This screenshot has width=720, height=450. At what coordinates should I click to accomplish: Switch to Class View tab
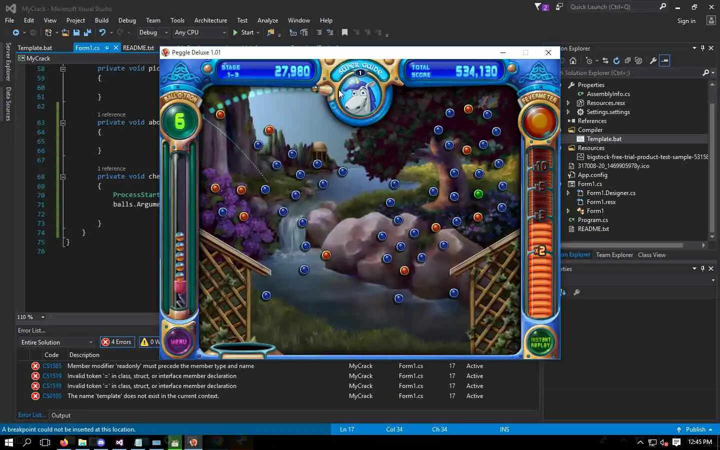point(651,255)
